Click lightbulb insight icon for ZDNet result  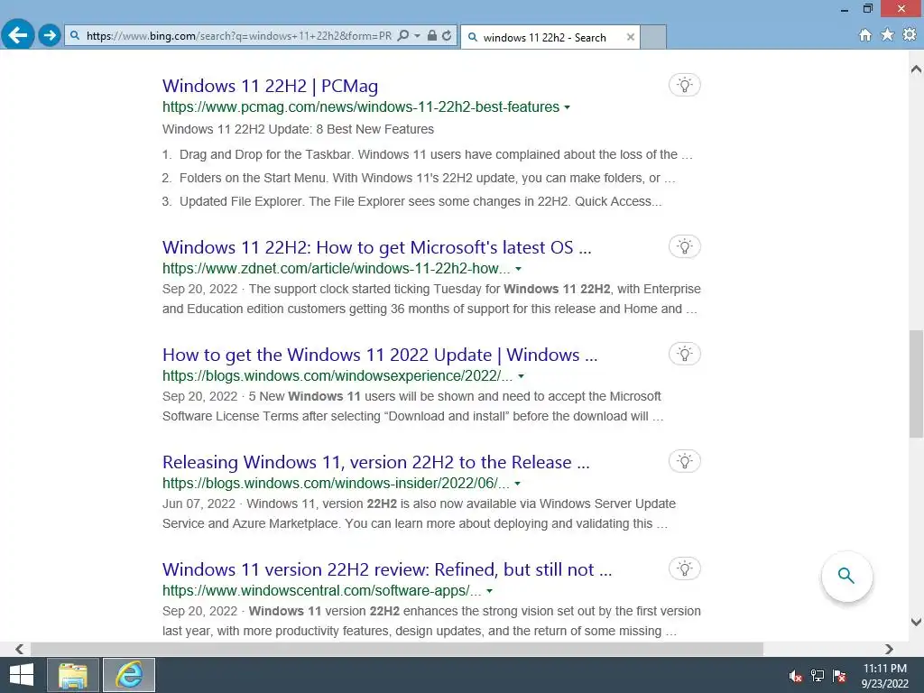click(684, 246)
